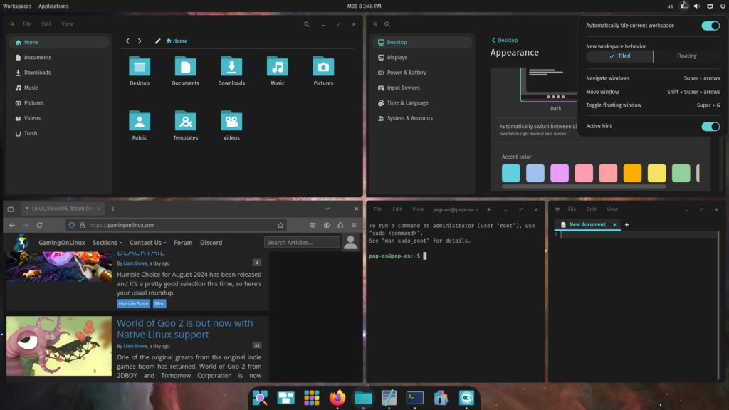Click the Search Articles input field

click(302, 242)
